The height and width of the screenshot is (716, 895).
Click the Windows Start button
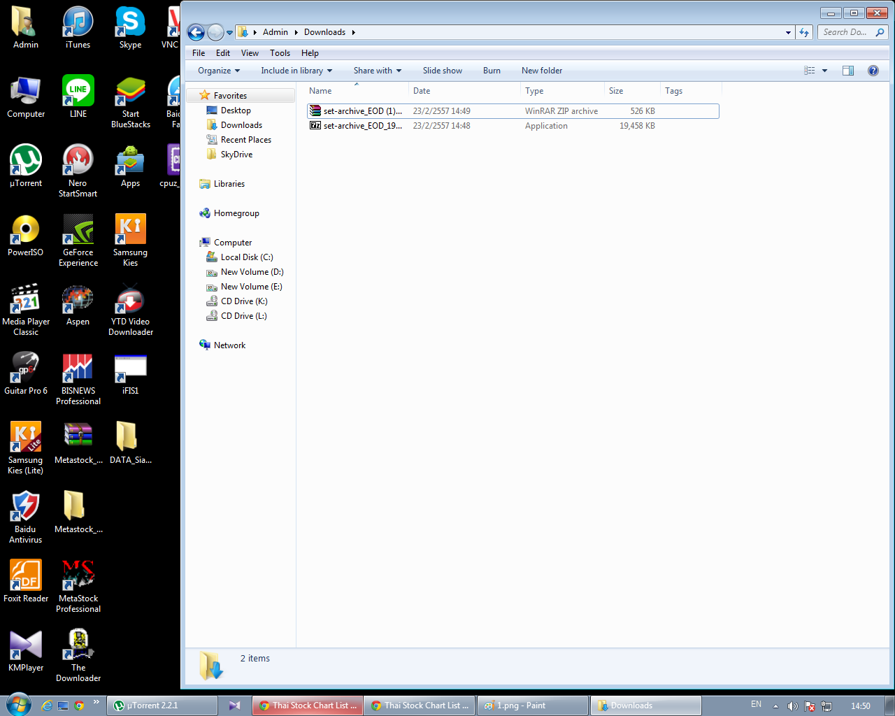[x=18, y=705]
